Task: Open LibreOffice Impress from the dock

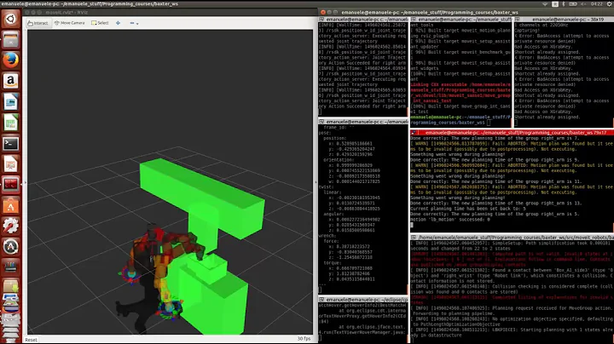Action: [x=10, y=164]
